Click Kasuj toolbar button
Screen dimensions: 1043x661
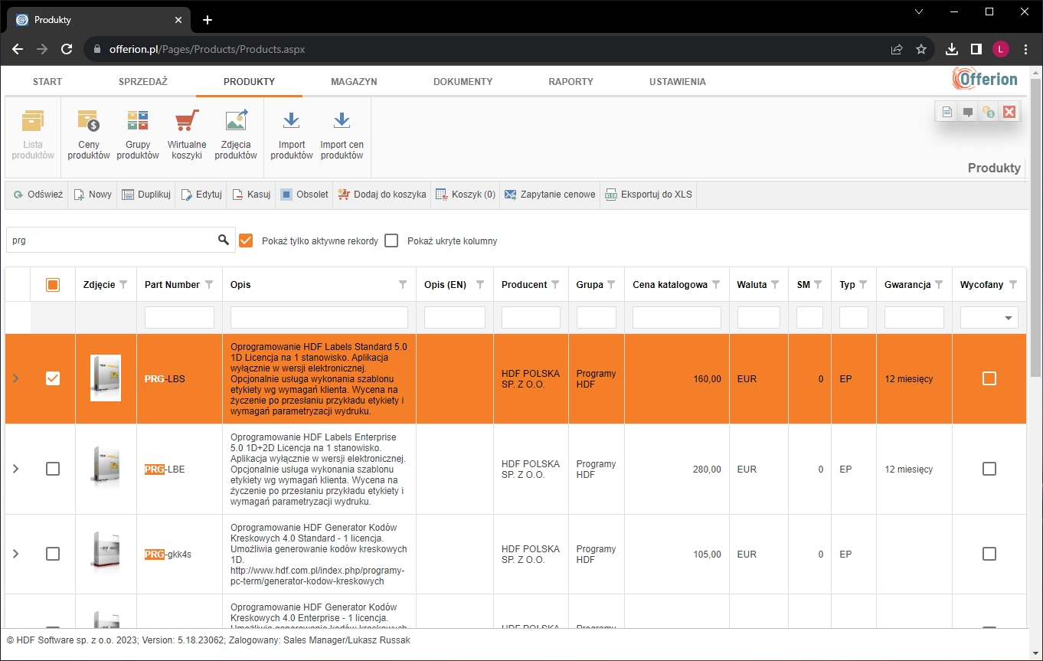pos(252,195)
